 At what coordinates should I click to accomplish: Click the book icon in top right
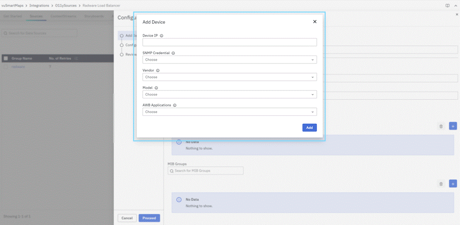pos(447,5)
